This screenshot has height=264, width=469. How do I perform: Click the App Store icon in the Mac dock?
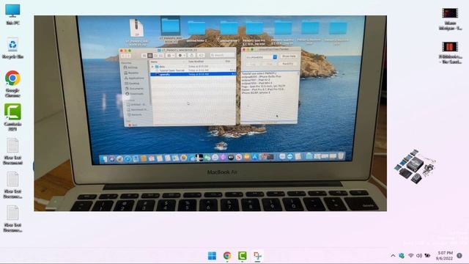(254, 157)
